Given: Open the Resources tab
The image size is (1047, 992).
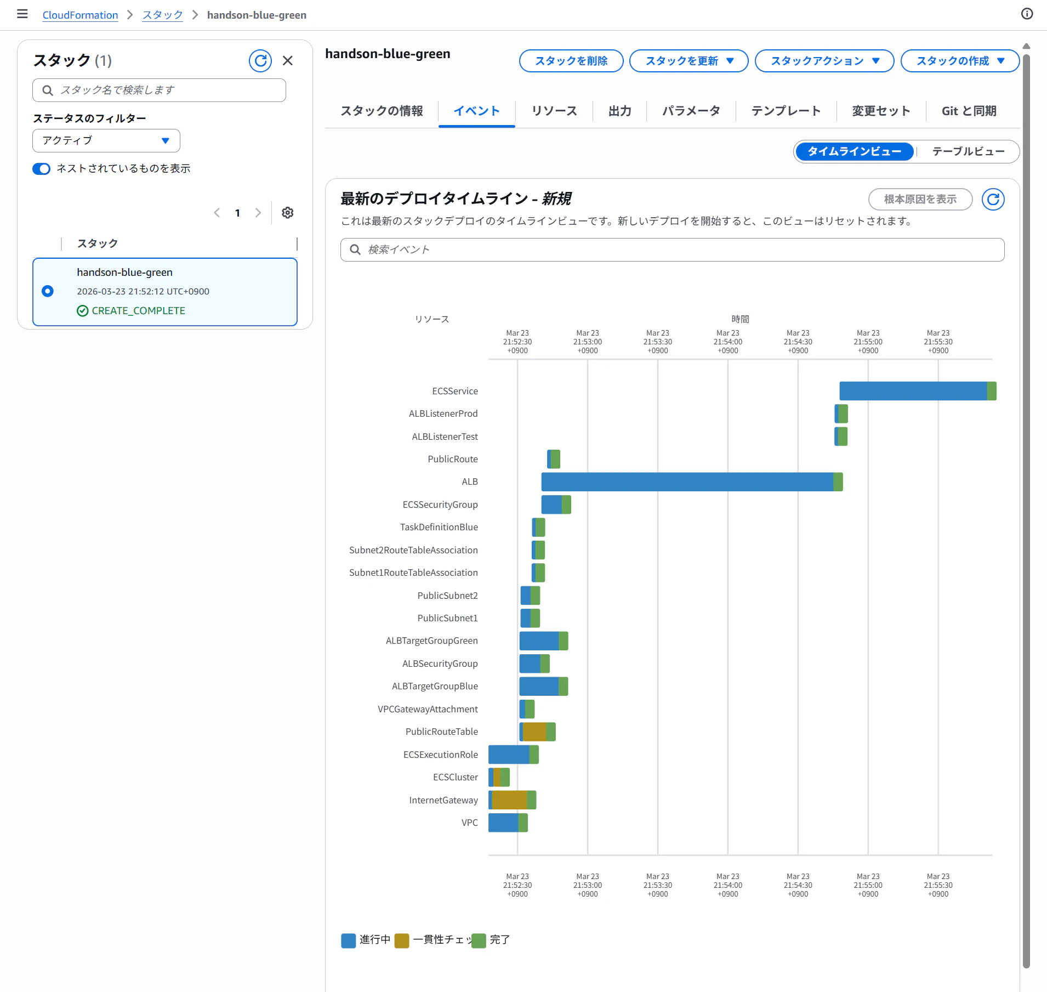Looking at the screenshot, I should (554, 111).
